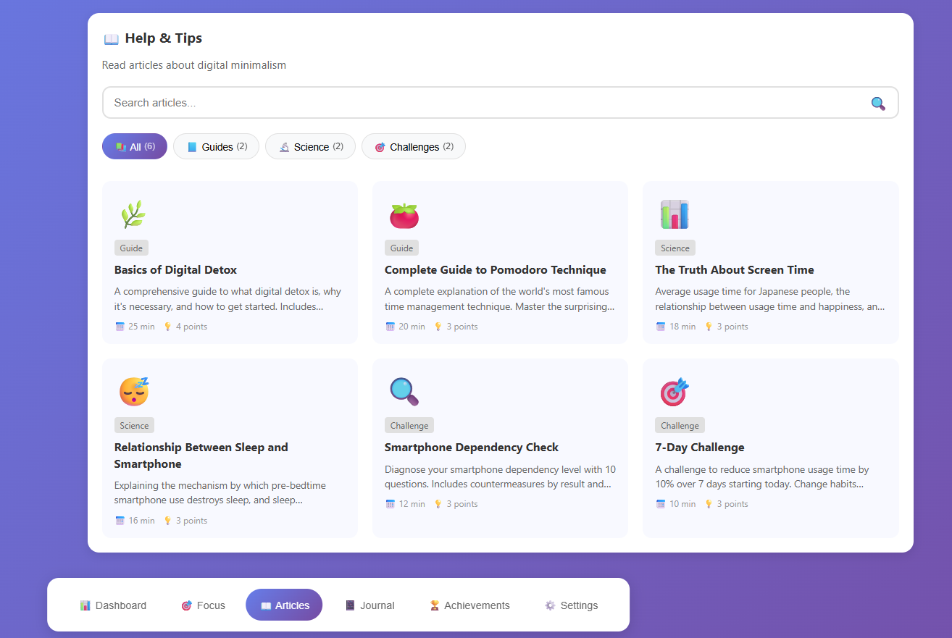Click the magnifying glass icon on Dependency Check

click(404, 392)
